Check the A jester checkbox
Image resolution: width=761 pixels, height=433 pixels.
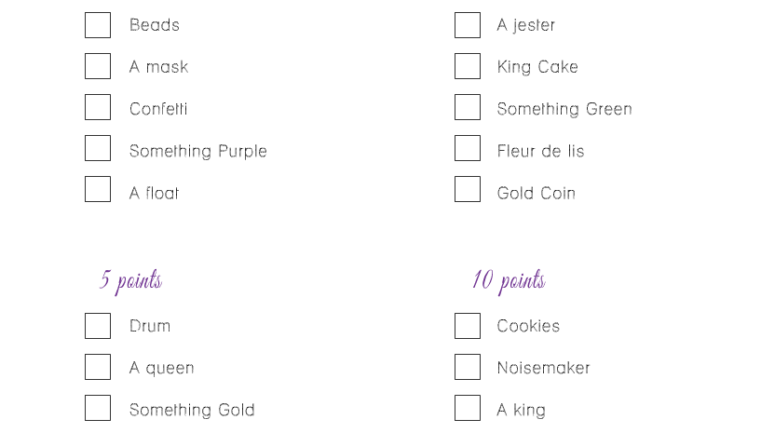pyautogui.click(x=468, y=25)
